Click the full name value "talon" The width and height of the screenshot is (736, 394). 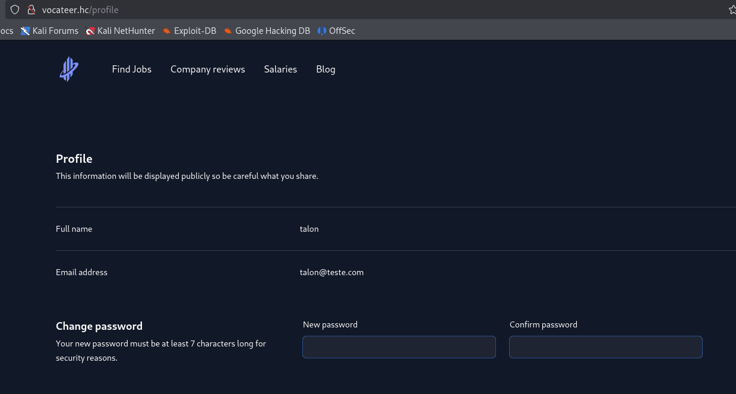[309, 229]
